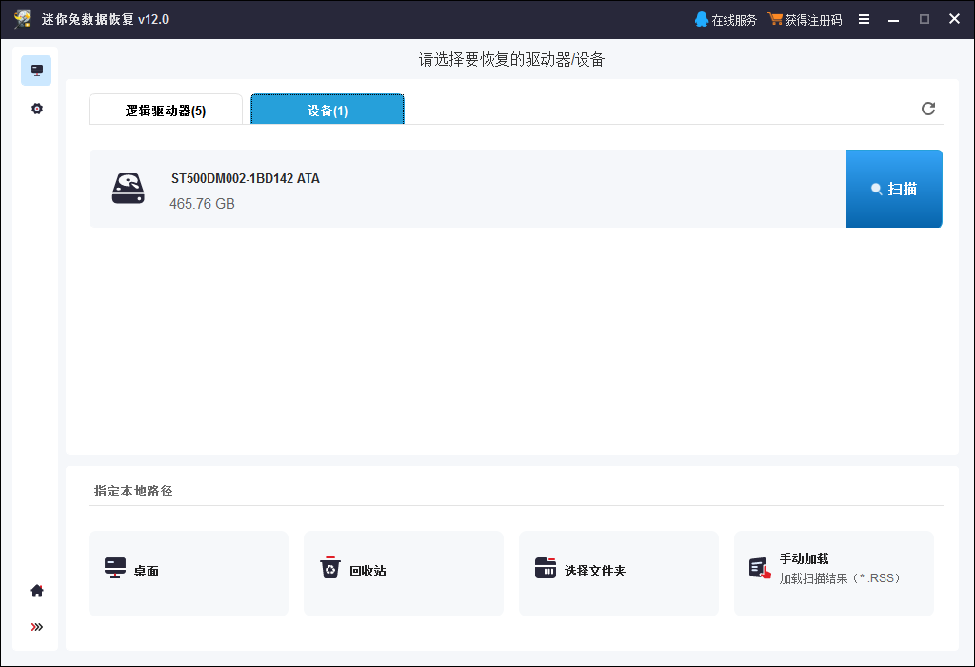Image resolution: width=975 pixels, height=667 pixels.
Task: Open 手动加载 manual load card
Action: [x=834, y=573]
